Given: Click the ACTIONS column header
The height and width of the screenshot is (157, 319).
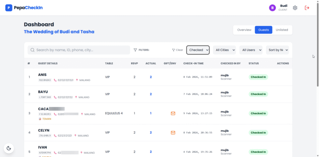Looking at the screenshot, I should [x=283, y=64].
